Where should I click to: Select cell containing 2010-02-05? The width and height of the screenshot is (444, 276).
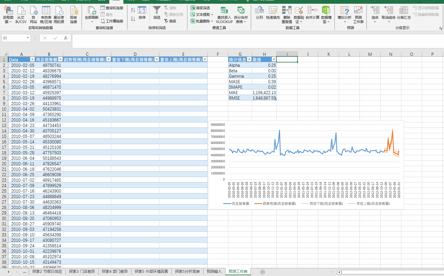coord(22,65)
